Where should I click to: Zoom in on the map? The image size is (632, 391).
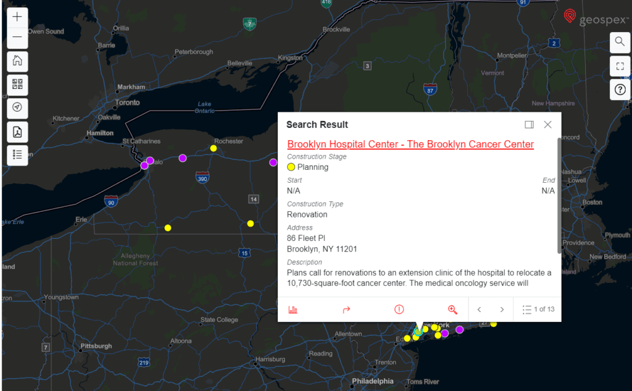17,17
